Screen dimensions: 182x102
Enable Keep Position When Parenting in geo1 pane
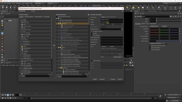click(150, 46)
